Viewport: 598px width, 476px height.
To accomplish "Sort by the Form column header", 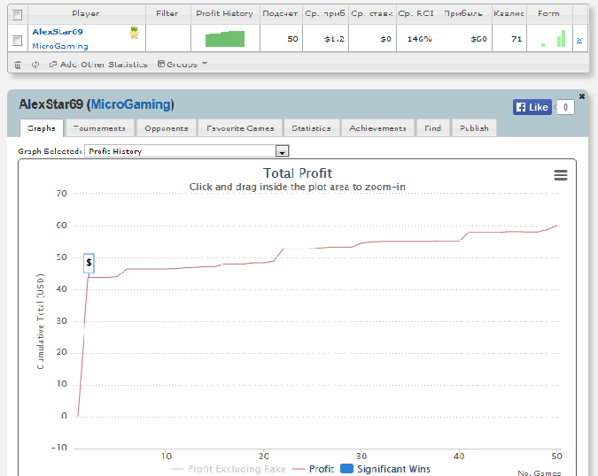I will point(548,13).
